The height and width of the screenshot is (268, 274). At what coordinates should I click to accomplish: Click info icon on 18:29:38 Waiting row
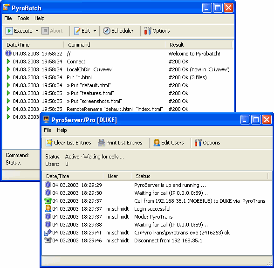pos(48,224)
